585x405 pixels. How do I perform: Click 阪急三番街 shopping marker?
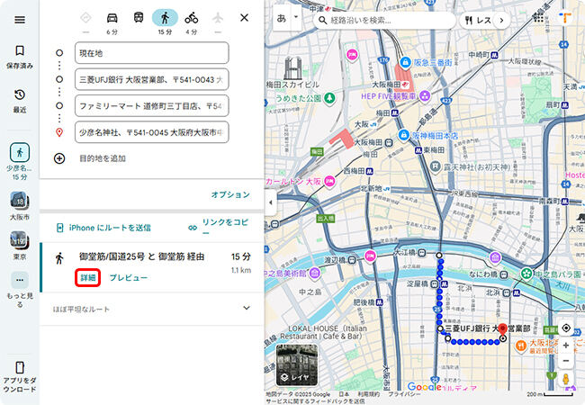pyautogui.click(x=405, y=62)
